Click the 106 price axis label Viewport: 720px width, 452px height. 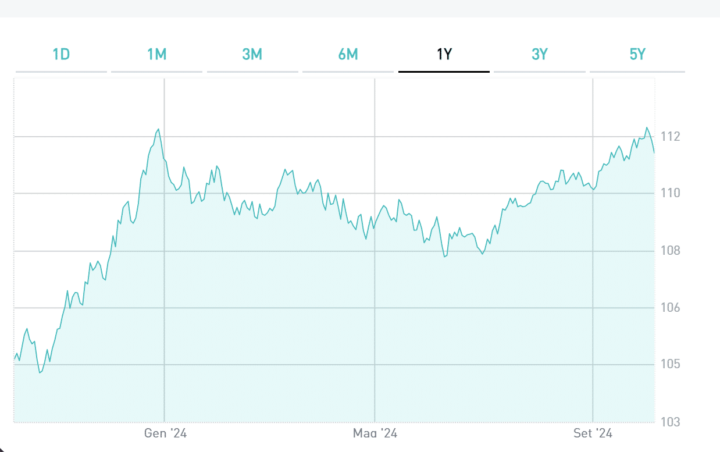pos(672,308)
